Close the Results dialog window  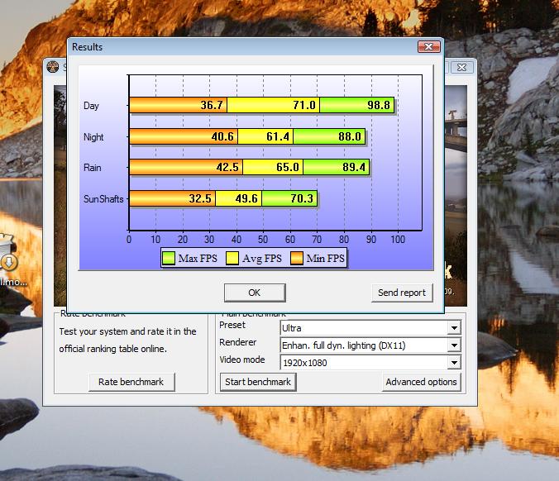pyautogui.click(x=429, y=46)
